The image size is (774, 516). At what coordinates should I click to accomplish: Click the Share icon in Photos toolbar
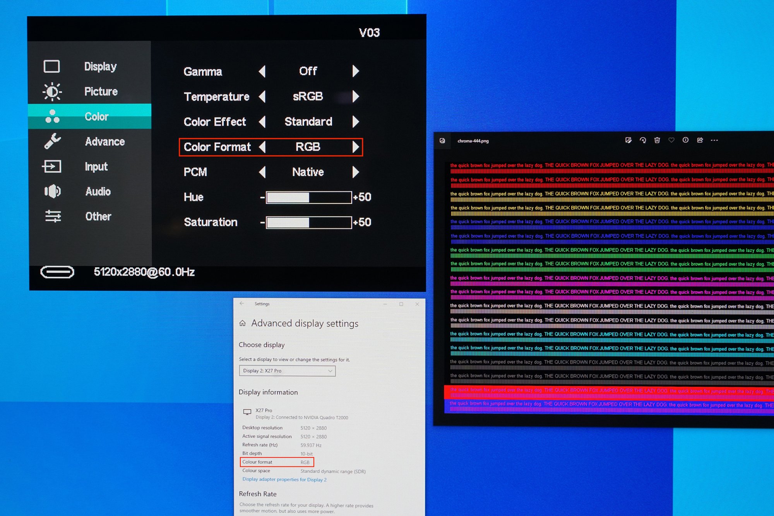[x=700, y=140]
